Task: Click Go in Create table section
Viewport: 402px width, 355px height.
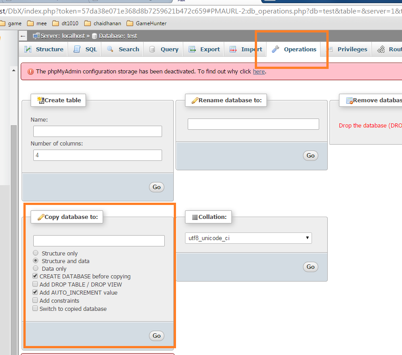Action: (157, 187)
